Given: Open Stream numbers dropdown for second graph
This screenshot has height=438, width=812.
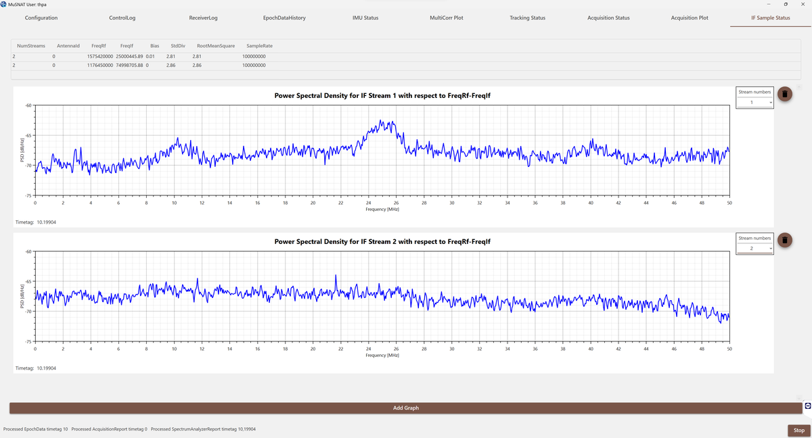Looking at the screenshot, I should [x=754, y=249].
